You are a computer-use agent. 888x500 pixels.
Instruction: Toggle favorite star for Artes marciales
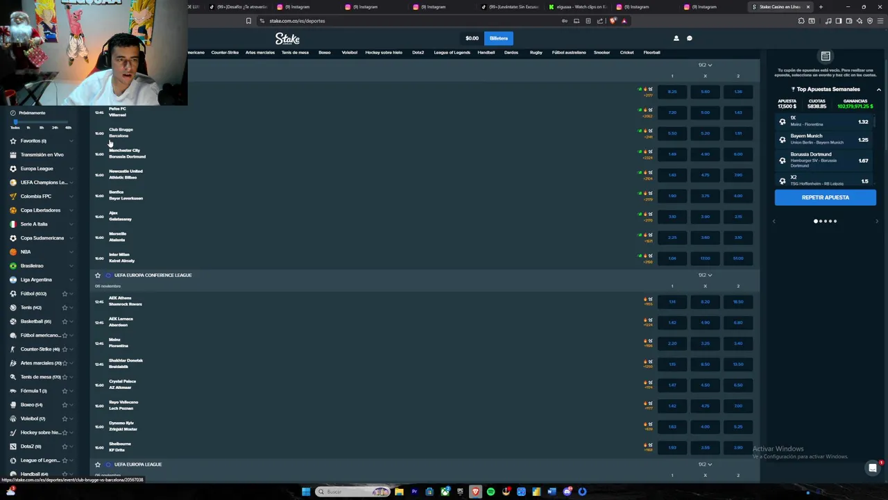pyautogui.click(x=65, y=363)
